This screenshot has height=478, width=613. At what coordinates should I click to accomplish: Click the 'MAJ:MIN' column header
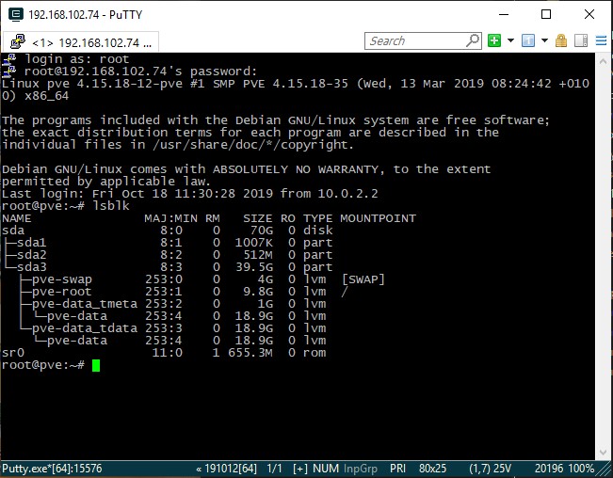click(170, 218)
